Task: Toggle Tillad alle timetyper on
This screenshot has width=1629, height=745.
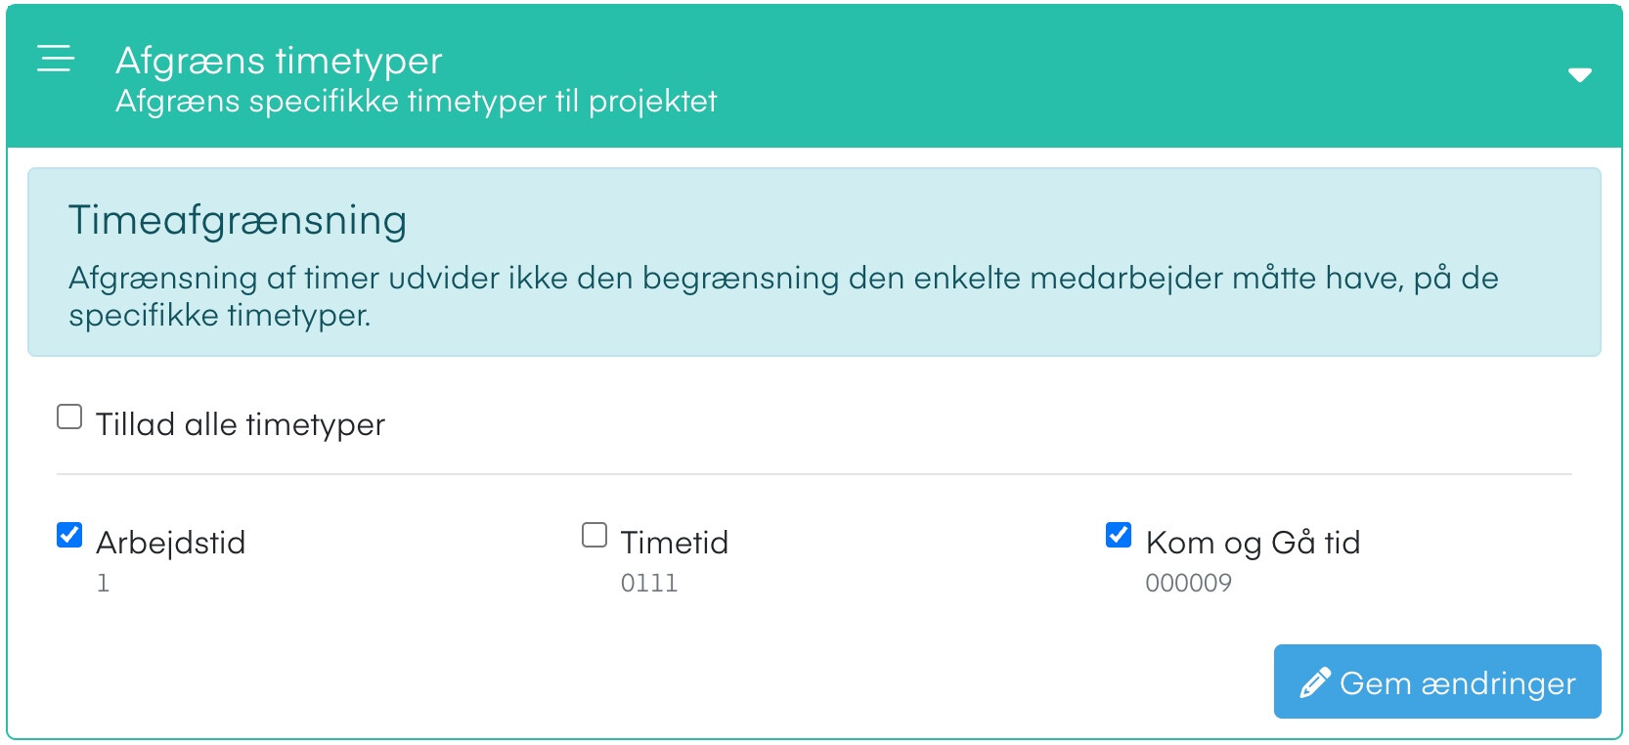Action: (67, 417)
